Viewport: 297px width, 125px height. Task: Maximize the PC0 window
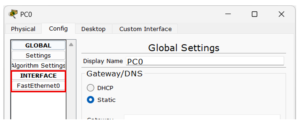pyautogui.click(x=254, y=14)
